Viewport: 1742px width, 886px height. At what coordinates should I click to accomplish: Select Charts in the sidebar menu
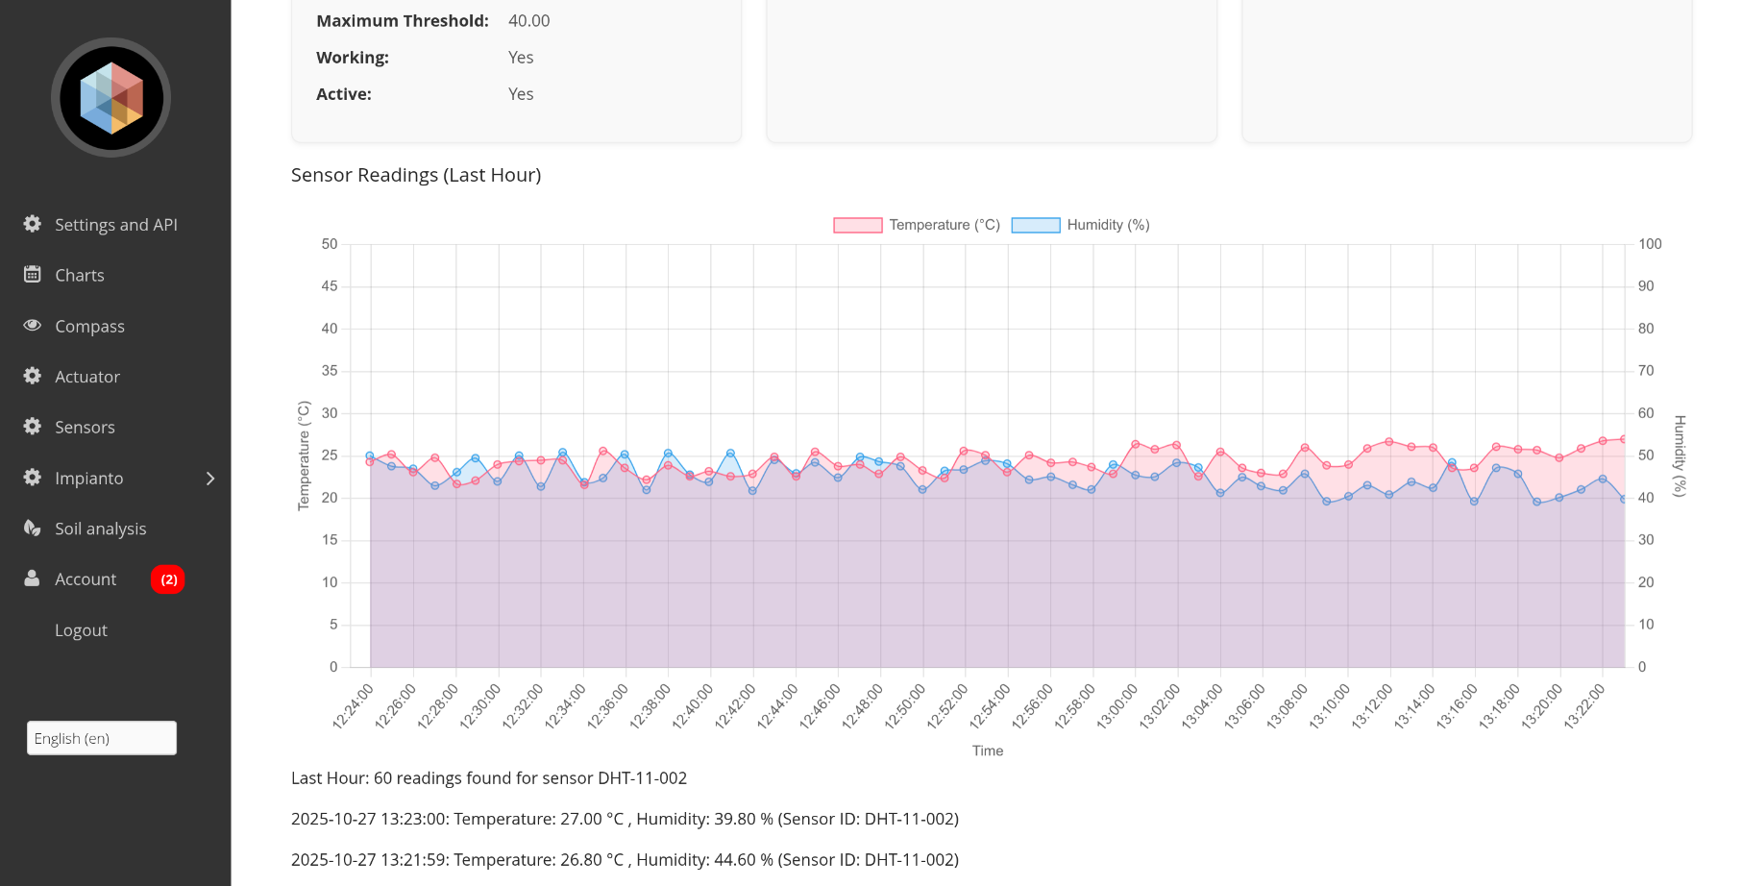click(x=79, y=274)
